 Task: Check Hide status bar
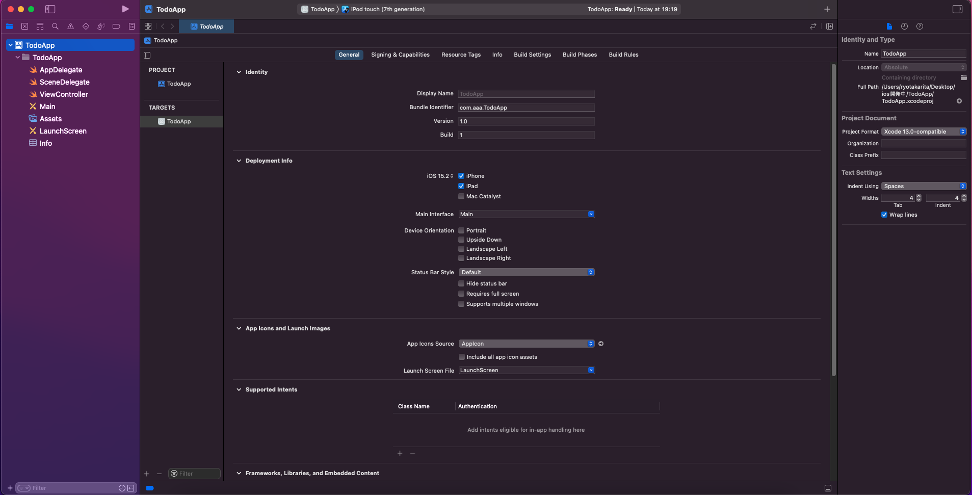(461, 283)
